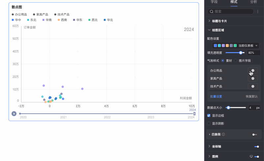Open the vertical three-dot menu
The height and width of the screenshot is (161, 264).
[x=258, y=12]
